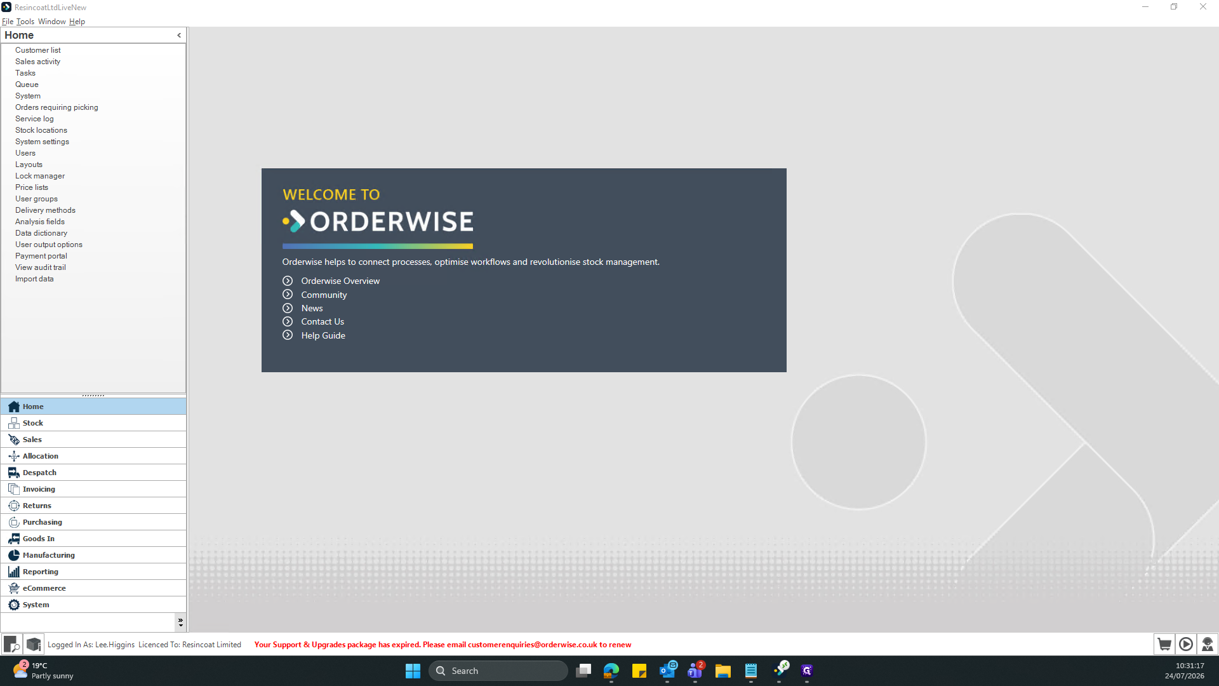Image resolution: width=1219 pixels, height=686 pixels.
Task: Open the Despatch module in navigation bar
Action: click(93, 473)
